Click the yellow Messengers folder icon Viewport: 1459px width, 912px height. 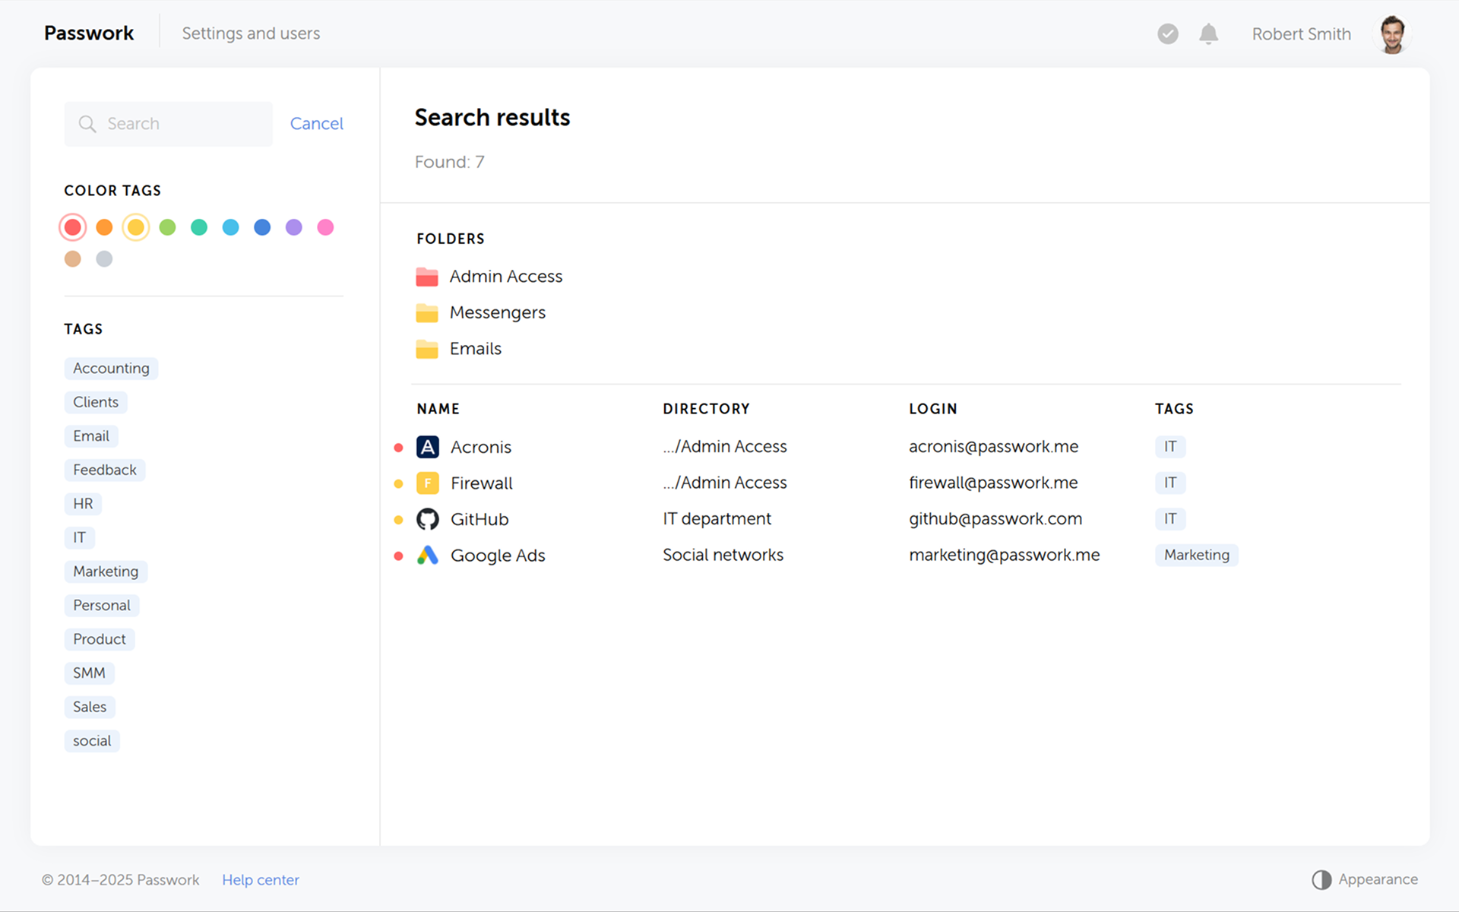pyautogui.click(x=427, y=312)
